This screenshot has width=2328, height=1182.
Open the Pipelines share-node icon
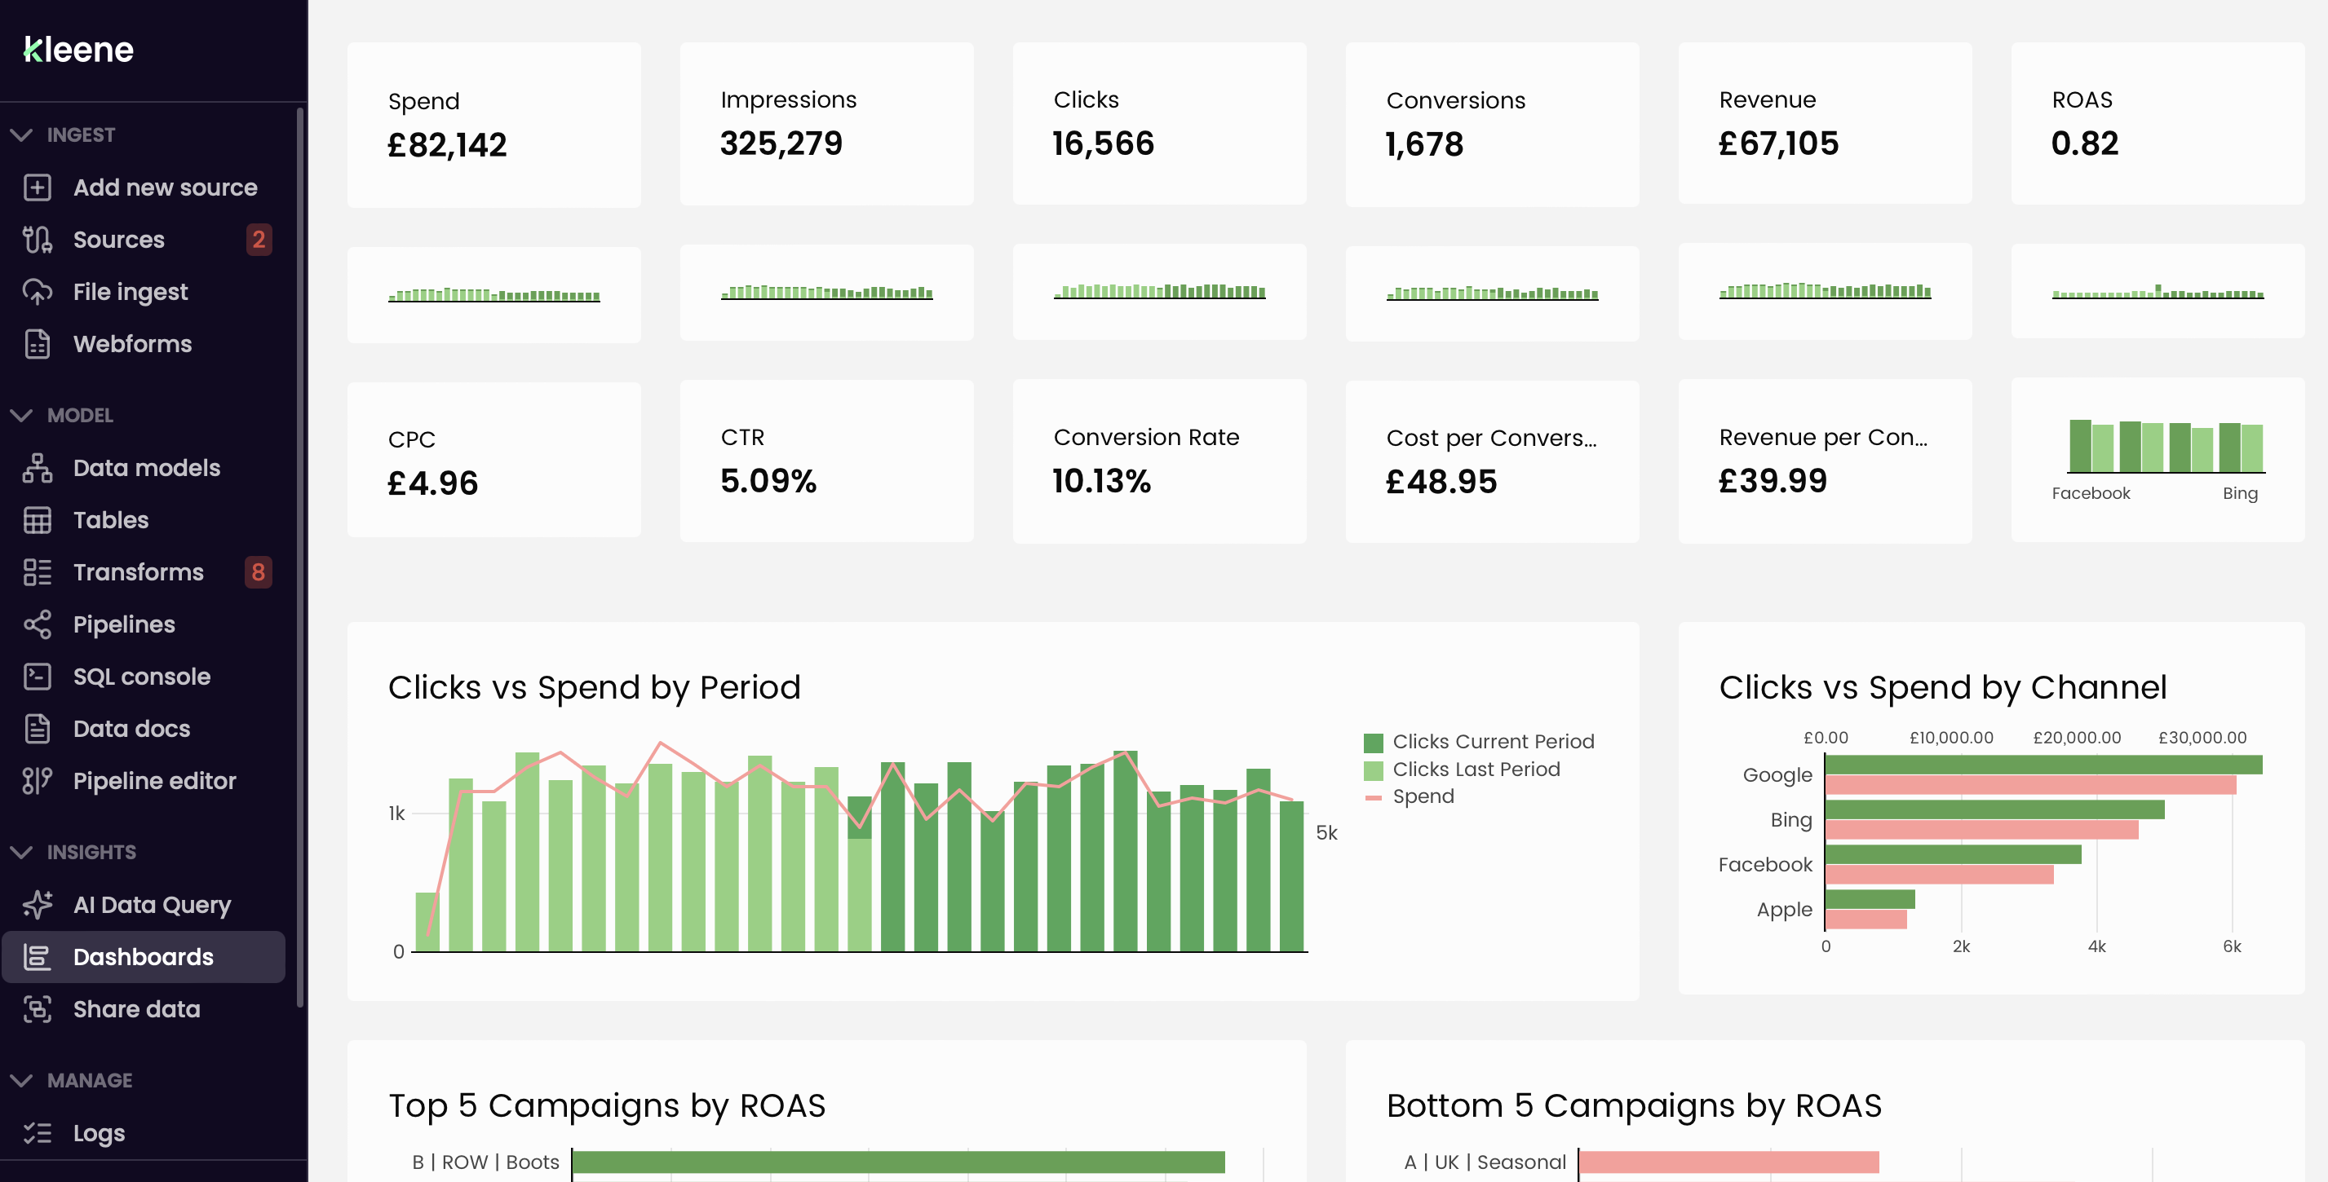[37, 625]
